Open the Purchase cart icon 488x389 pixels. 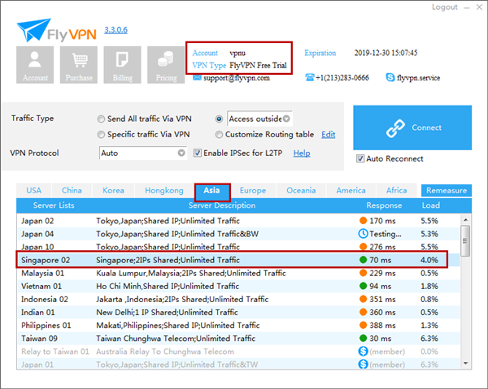[79, 65]
